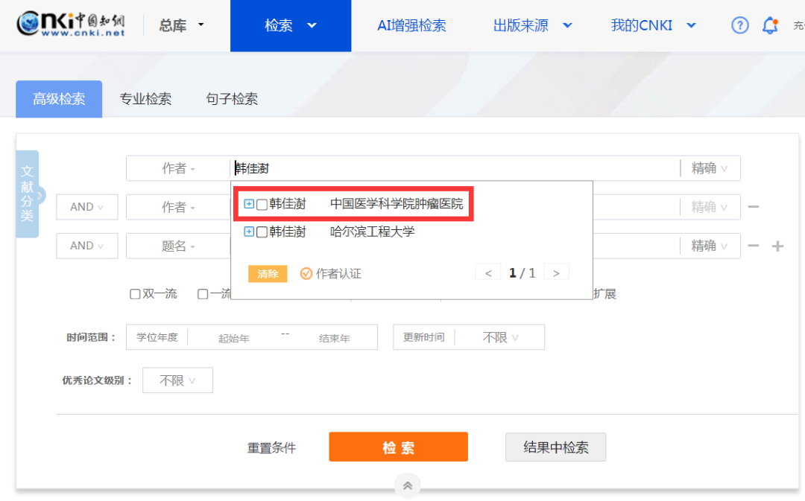The width and height of the screenshot is (805, 501).
Task: Open AI增强检索
Action: point(411,25)
